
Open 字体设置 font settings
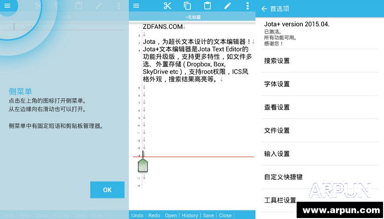click(x=320, y=84)
